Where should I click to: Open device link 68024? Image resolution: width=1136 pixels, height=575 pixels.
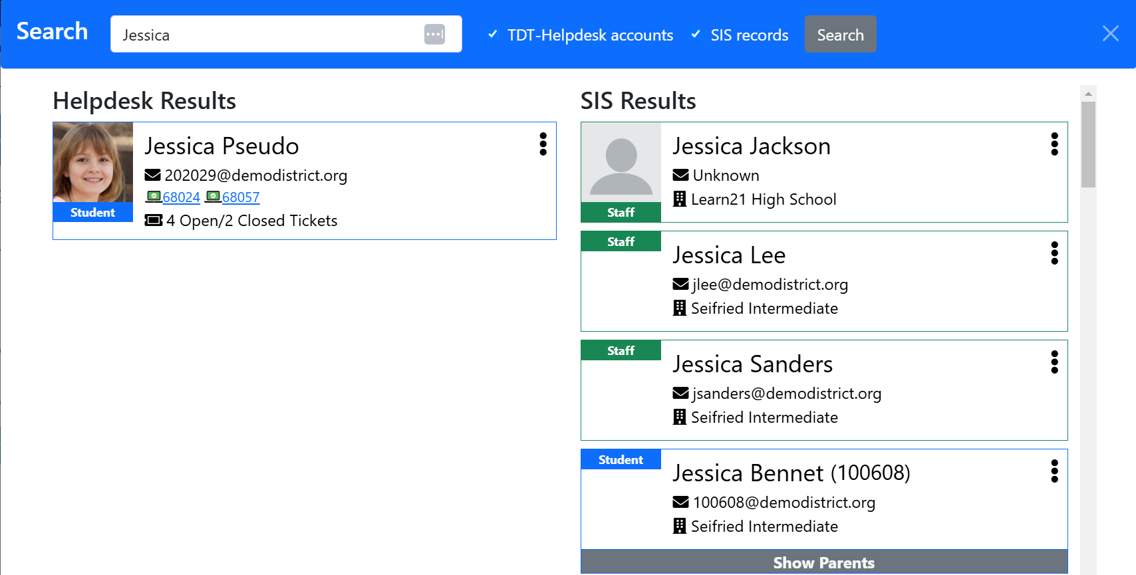(x=182, y=197)
